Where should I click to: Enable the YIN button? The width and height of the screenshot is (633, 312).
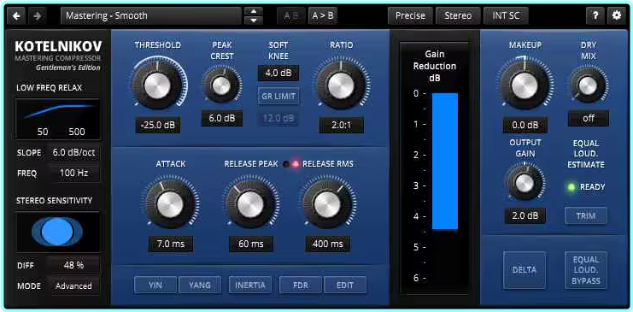(x=155, y=285)
